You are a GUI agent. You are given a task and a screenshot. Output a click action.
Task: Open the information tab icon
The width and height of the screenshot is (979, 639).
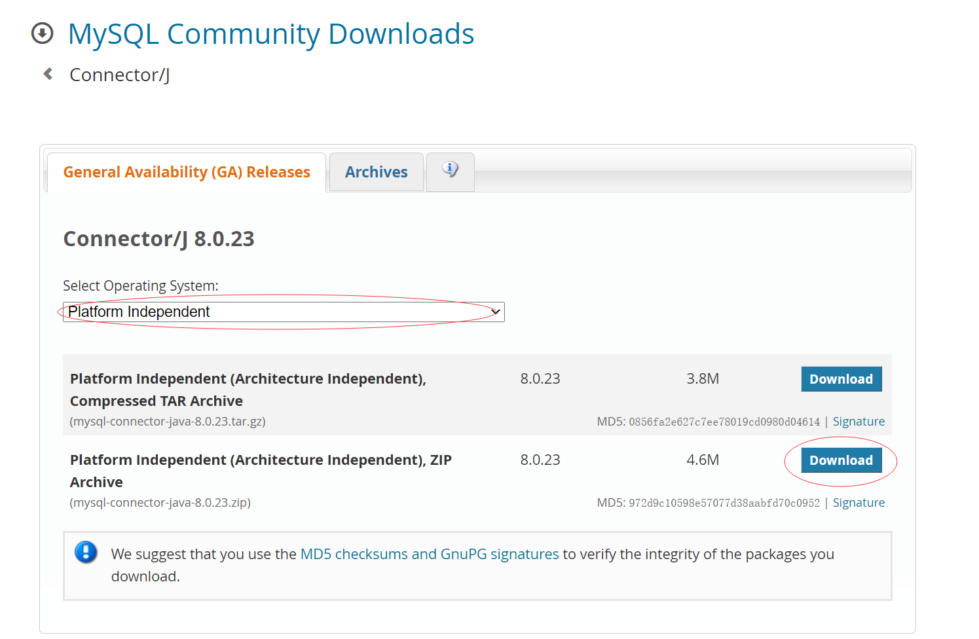pyautogui.click(x=450, y=171)
